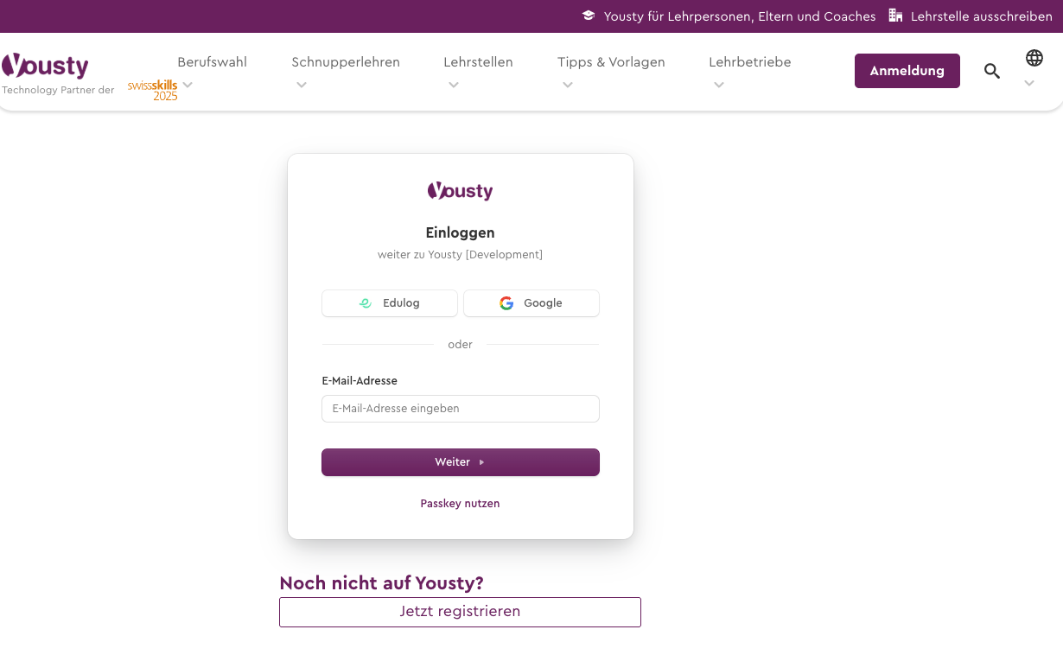Open the search magnifier icon
The image size is (1063, 655).
(991, 71)
